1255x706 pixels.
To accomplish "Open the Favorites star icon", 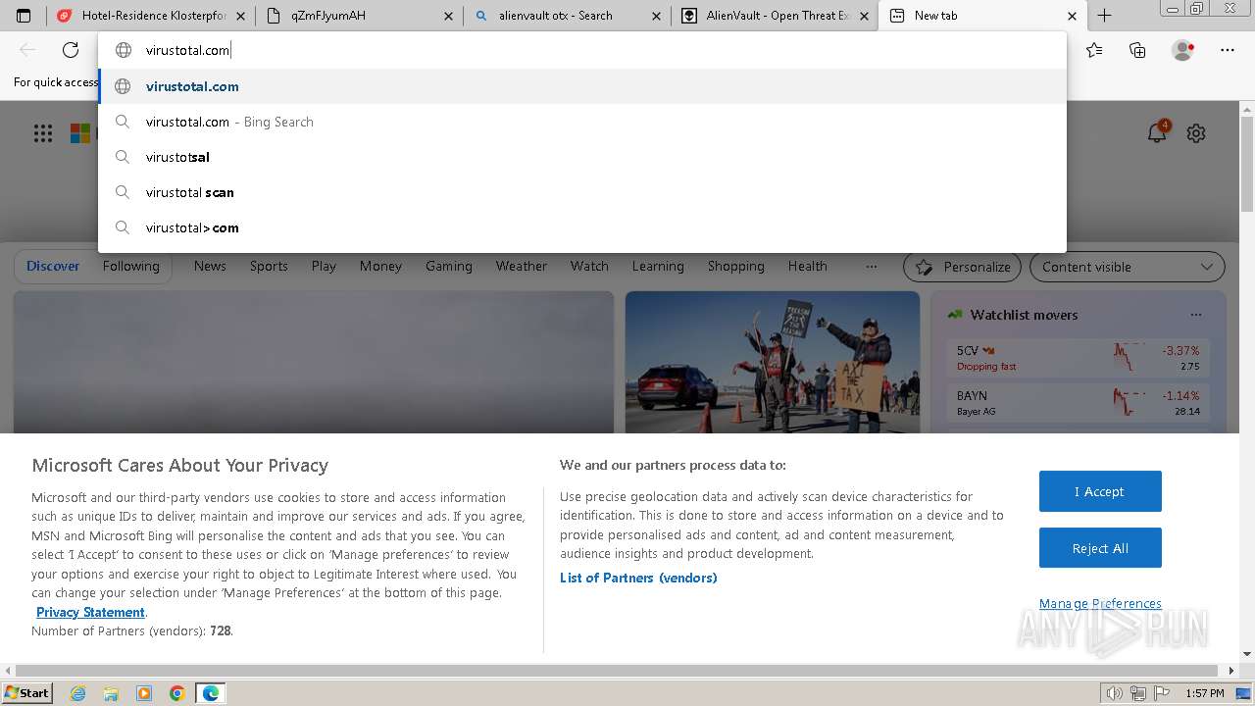I will (1094, 50).
